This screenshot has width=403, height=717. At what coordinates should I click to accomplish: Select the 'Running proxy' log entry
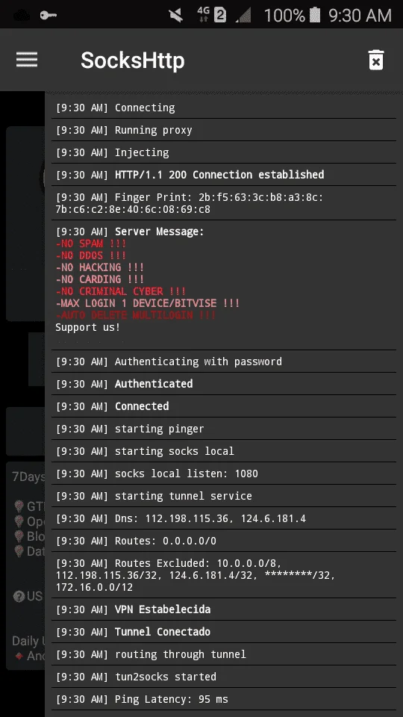223,130
